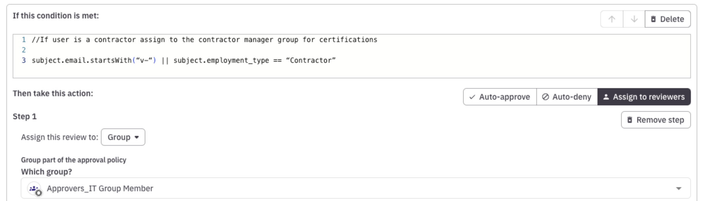Click the person icon on Assign to reviewers
The height and width of the screenshot is (201, 703).
606,97
